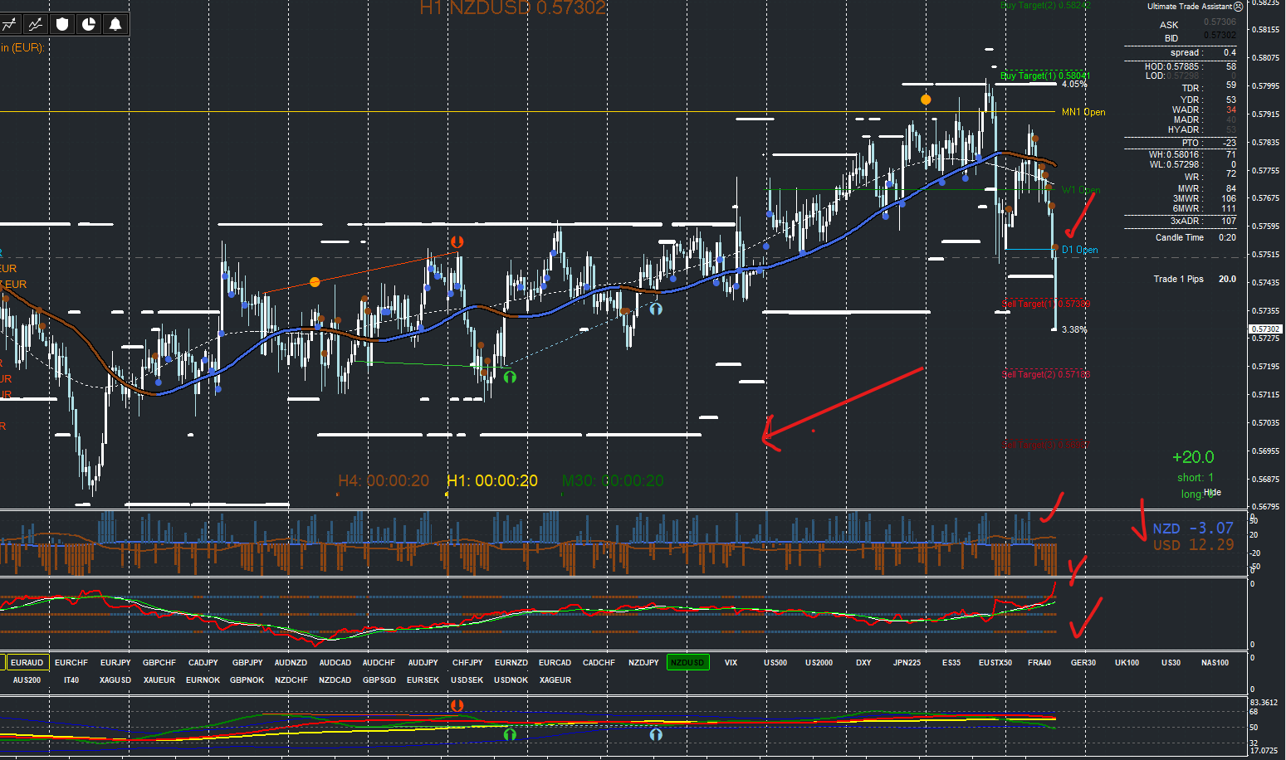Click the shield icon in toolbar
1286x760 pixels.
coord(62,24)
